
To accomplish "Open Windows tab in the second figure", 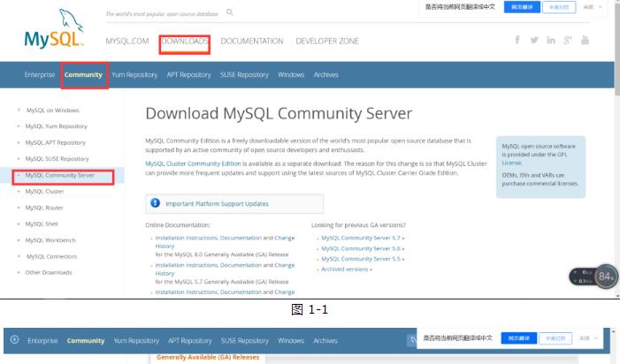I will [x=291, y=340].
